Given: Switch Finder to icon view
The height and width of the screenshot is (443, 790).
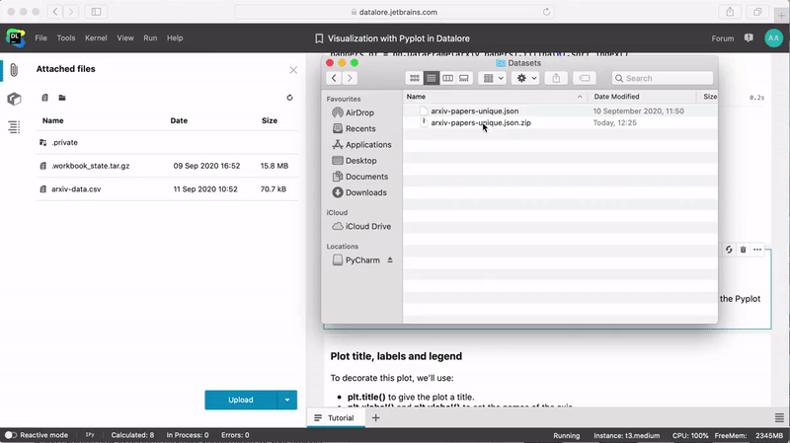Looking at the screenshot, I should (414, 78).
